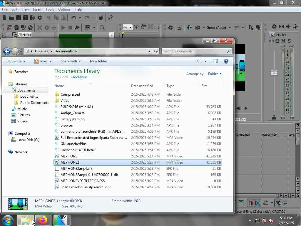Open Firefox from the taskbar
This screenshot has height=226, width=301.
[x=43, y=220]
